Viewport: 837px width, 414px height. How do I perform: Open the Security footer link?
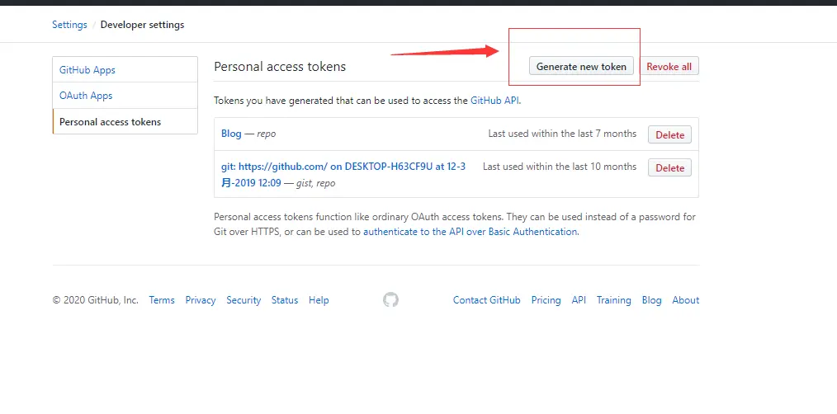pyautogui.click(x=244, y=300)
